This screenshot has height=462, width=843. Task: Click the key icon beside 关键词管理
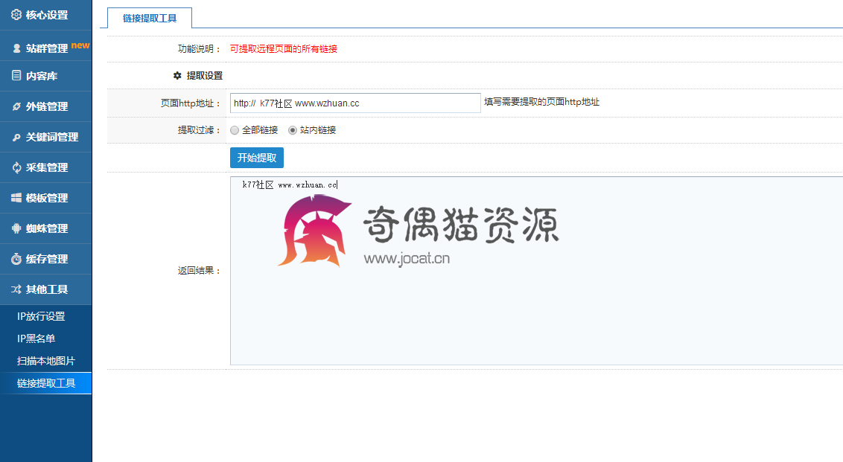[x=16, y=137]
